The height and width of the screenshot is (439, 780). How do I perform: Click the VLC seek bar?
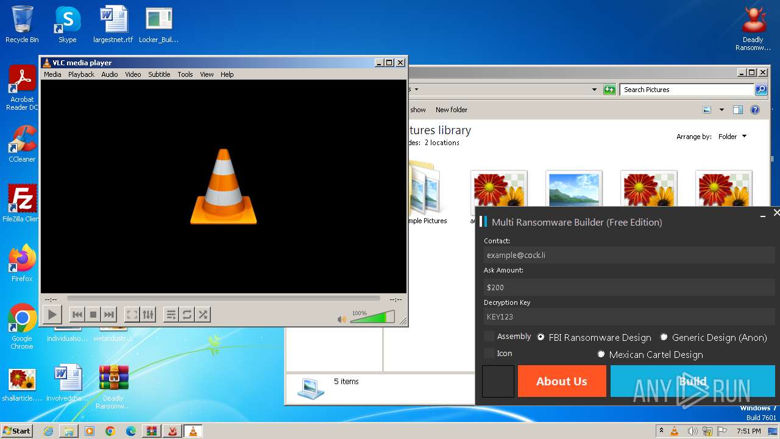click(224, 299)
